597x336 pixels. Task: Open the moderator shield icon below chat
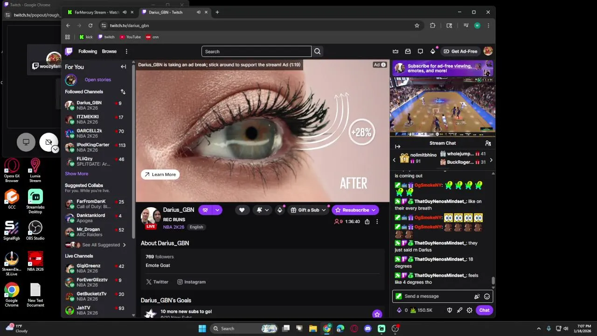[x=450, y=310]
